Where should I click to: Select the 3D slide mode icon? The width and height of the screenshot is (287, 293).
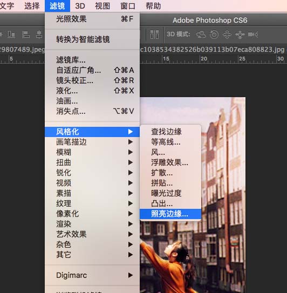[x=240, y=35]
